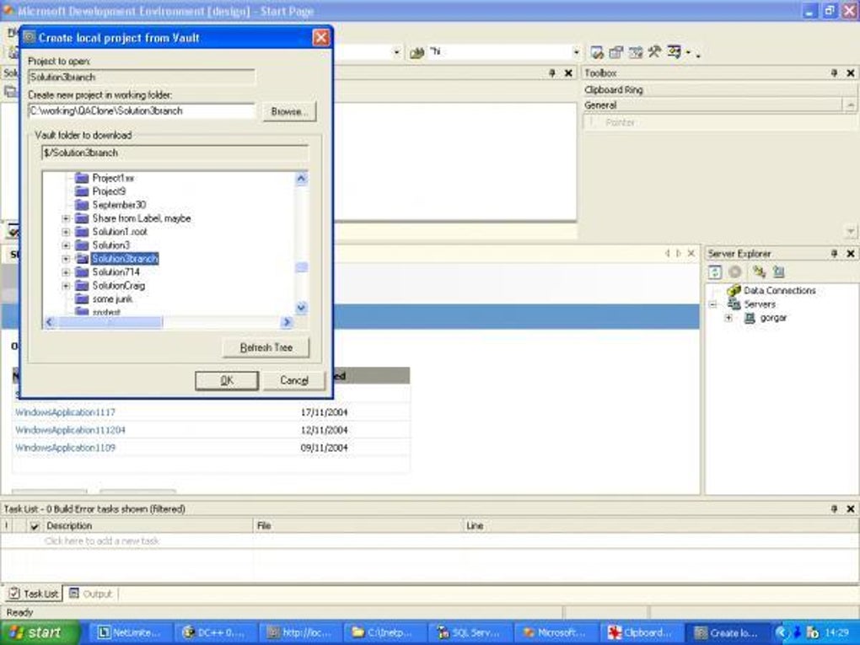Select the Task List tab
Image resolution: width=860 pixels, height=645 pixels.
[x=36, y=594]
